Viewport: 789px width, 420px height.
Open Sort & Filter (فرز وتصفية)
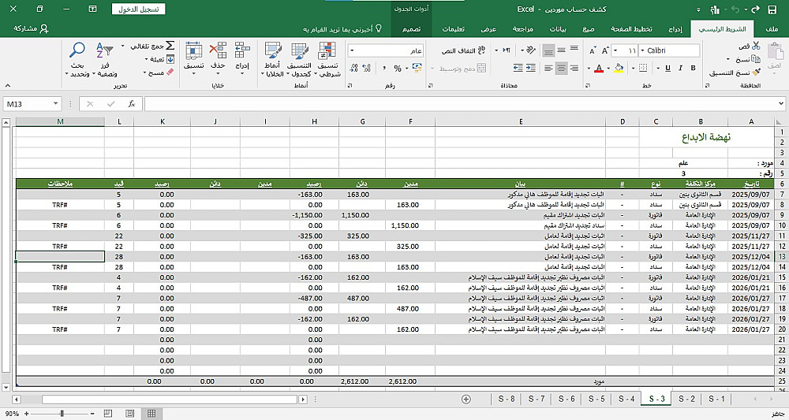[106, 59]
